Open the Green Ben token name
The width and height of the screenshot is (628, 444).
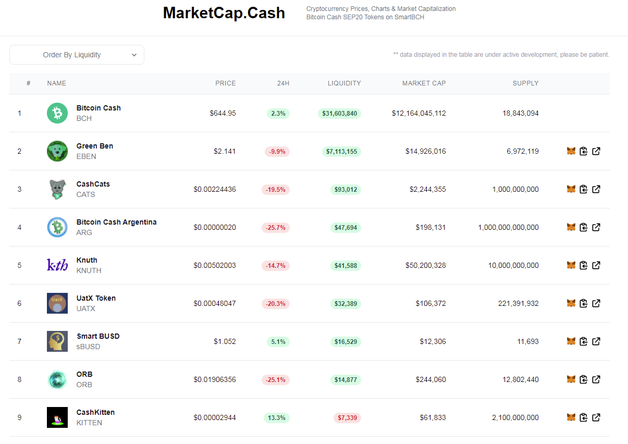[95, 146]
